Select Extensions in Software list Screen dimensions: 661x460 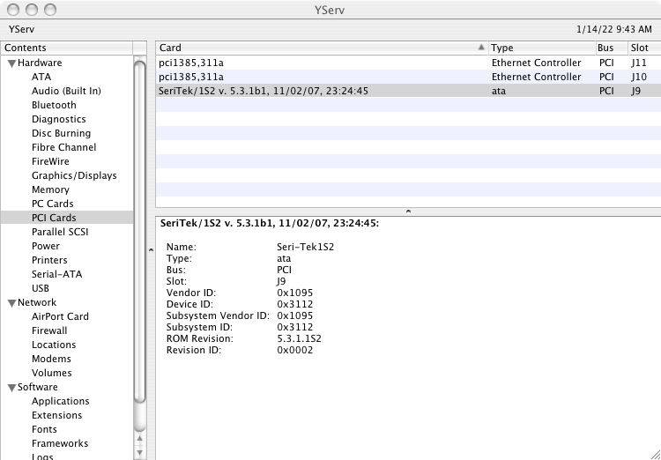click(56, 415)
